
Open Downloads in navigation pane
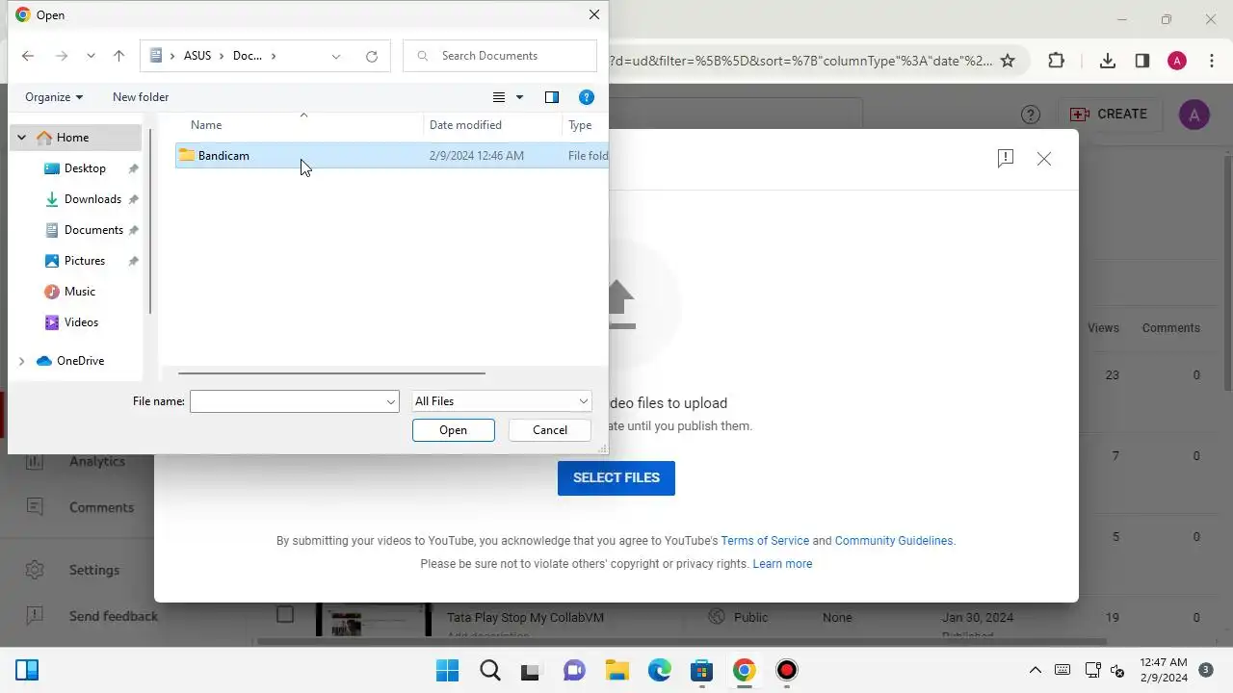click(92, 199)
